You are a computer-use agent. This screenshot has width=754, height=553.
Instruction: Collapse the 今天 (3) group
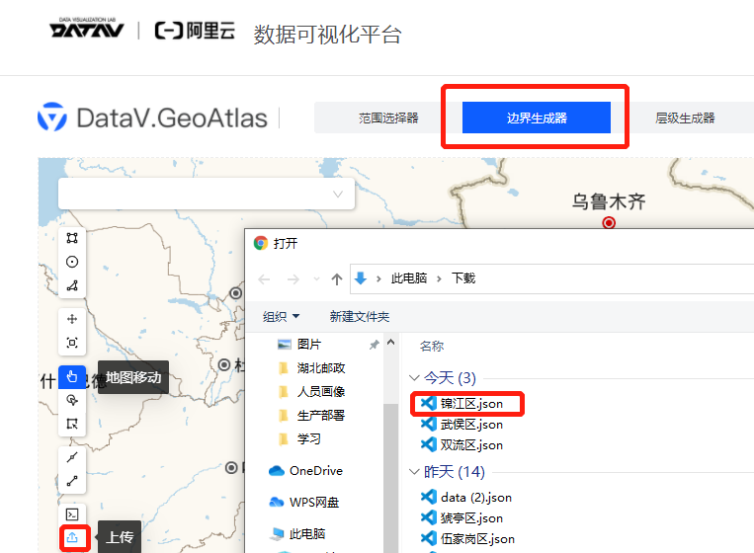coord(414,377)
